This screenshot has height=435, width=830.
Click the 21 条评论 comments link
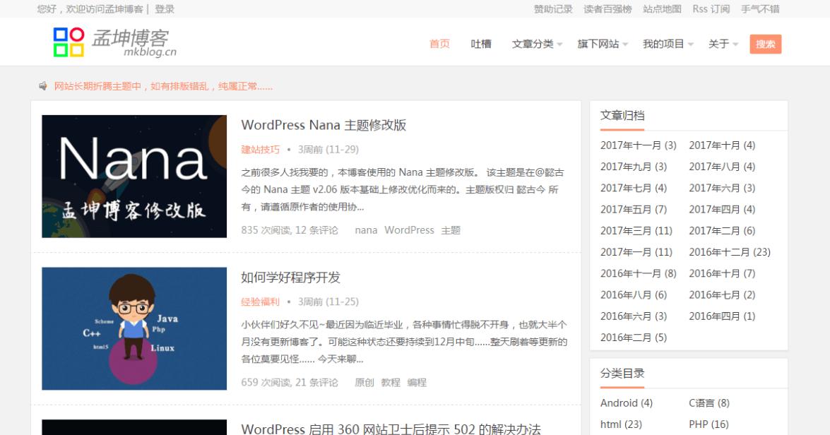(316, 382)
